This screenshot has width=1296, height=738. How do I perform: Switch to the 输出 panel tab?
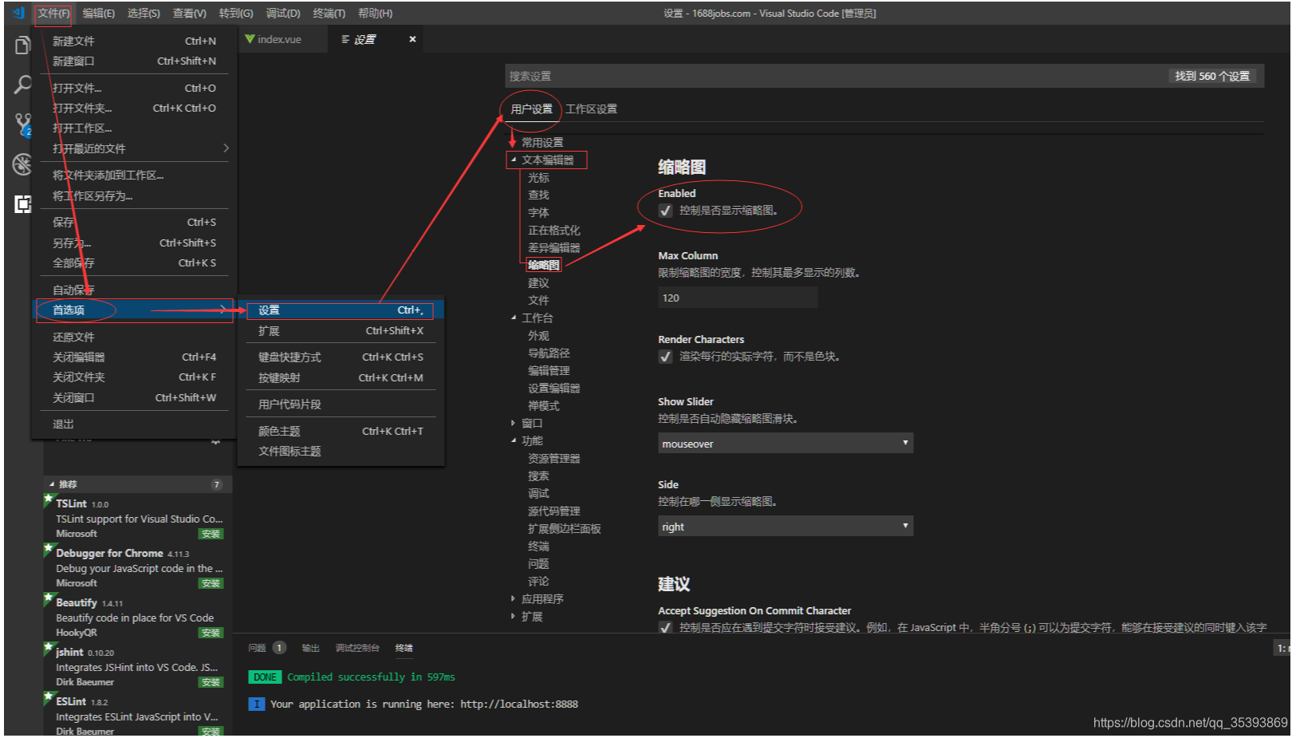point(310,648)
